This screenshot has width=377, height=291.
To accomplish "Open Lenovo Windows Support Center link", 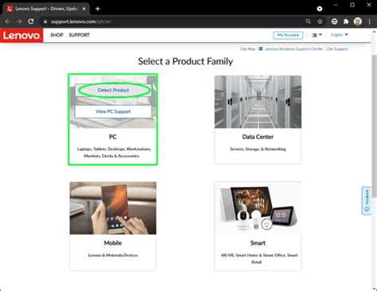I will click(x=293, y=49).
